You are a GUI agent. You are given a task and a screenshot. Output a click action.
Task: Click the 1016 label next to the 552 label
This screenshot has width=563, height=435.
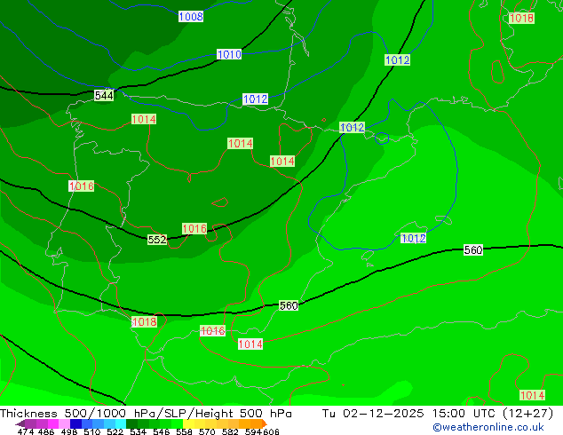[194, 229]
